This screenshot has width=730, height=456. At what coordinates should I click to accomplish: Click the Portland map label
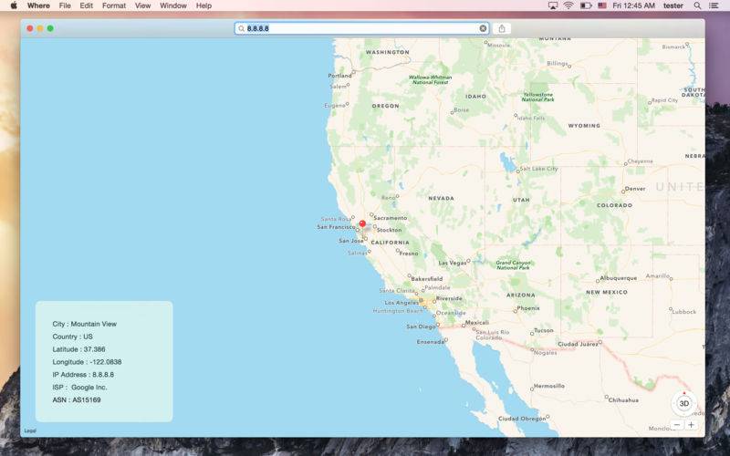coord(339,76)
